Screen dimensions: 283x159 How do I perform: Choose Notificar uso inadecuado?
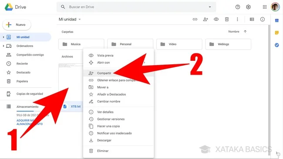[x=118, y=133]
